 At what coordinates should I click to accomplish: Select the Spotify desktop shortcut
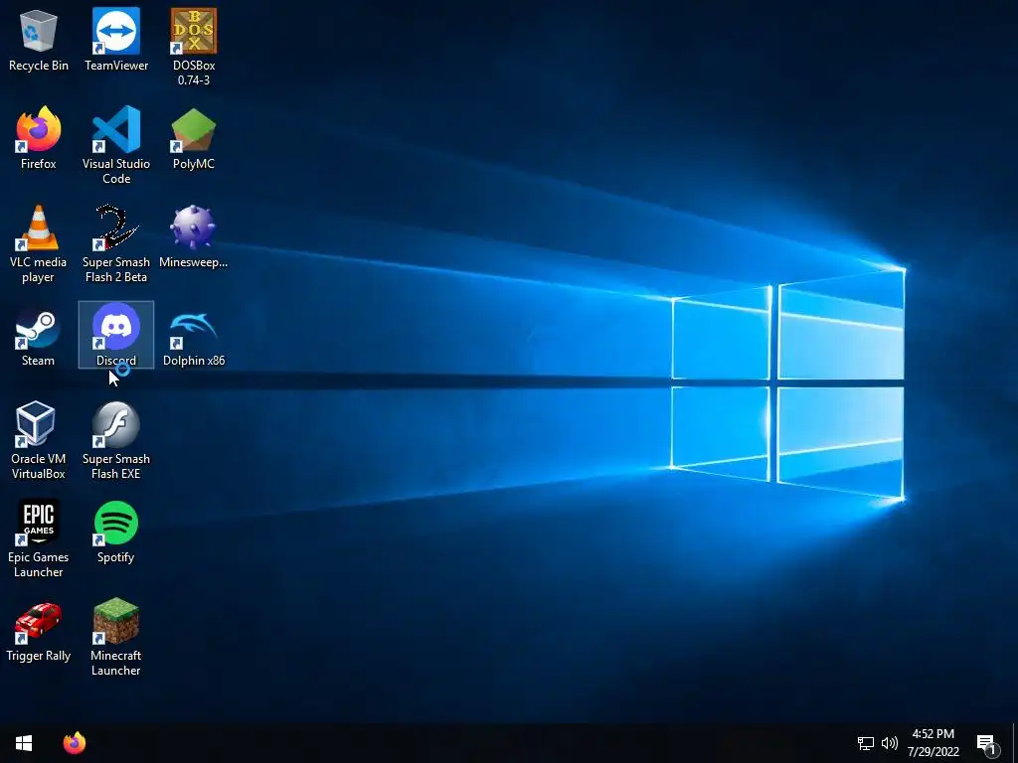coord(116,533)
